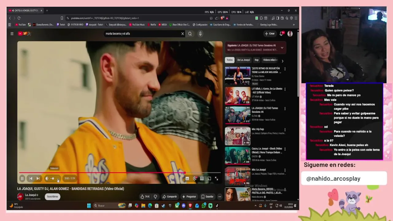Open options for LIT killah video
Image resolution: width=393 pixels, height=221 pixels.
285,89
